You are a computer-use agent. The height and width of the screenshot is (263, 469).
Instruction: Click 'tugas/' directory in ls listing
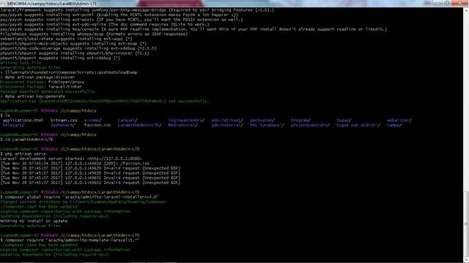[344, 120]
